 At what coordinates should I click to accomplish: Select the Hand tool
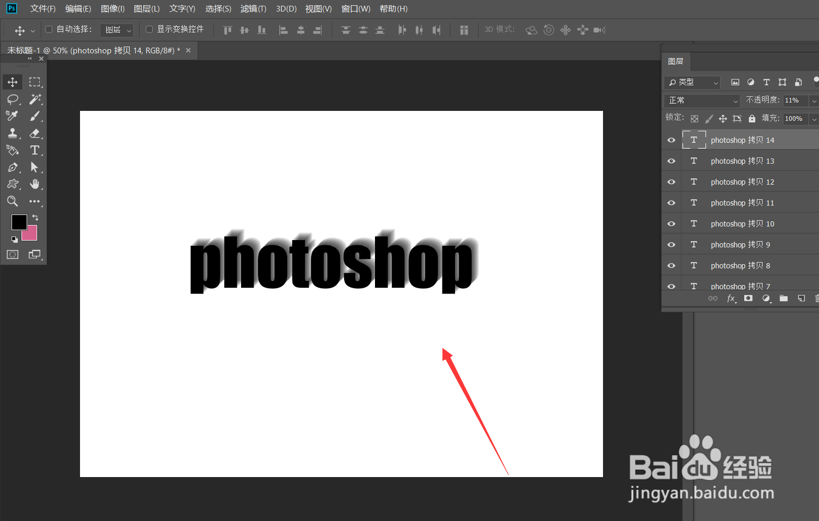click(35, 184)
